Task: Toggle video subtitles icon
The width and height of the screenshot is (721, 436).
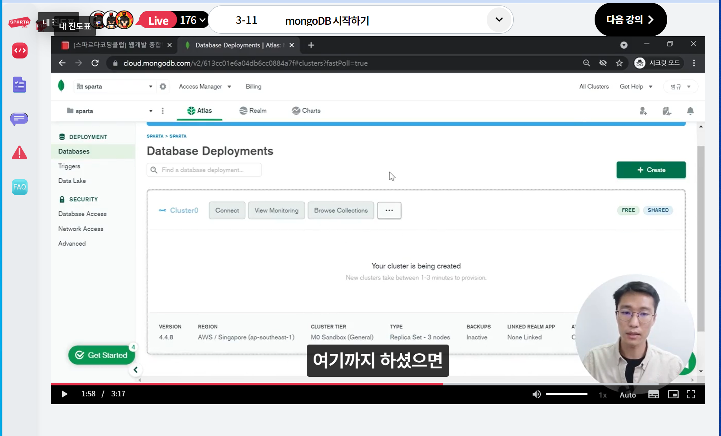Action: [653, 394]
